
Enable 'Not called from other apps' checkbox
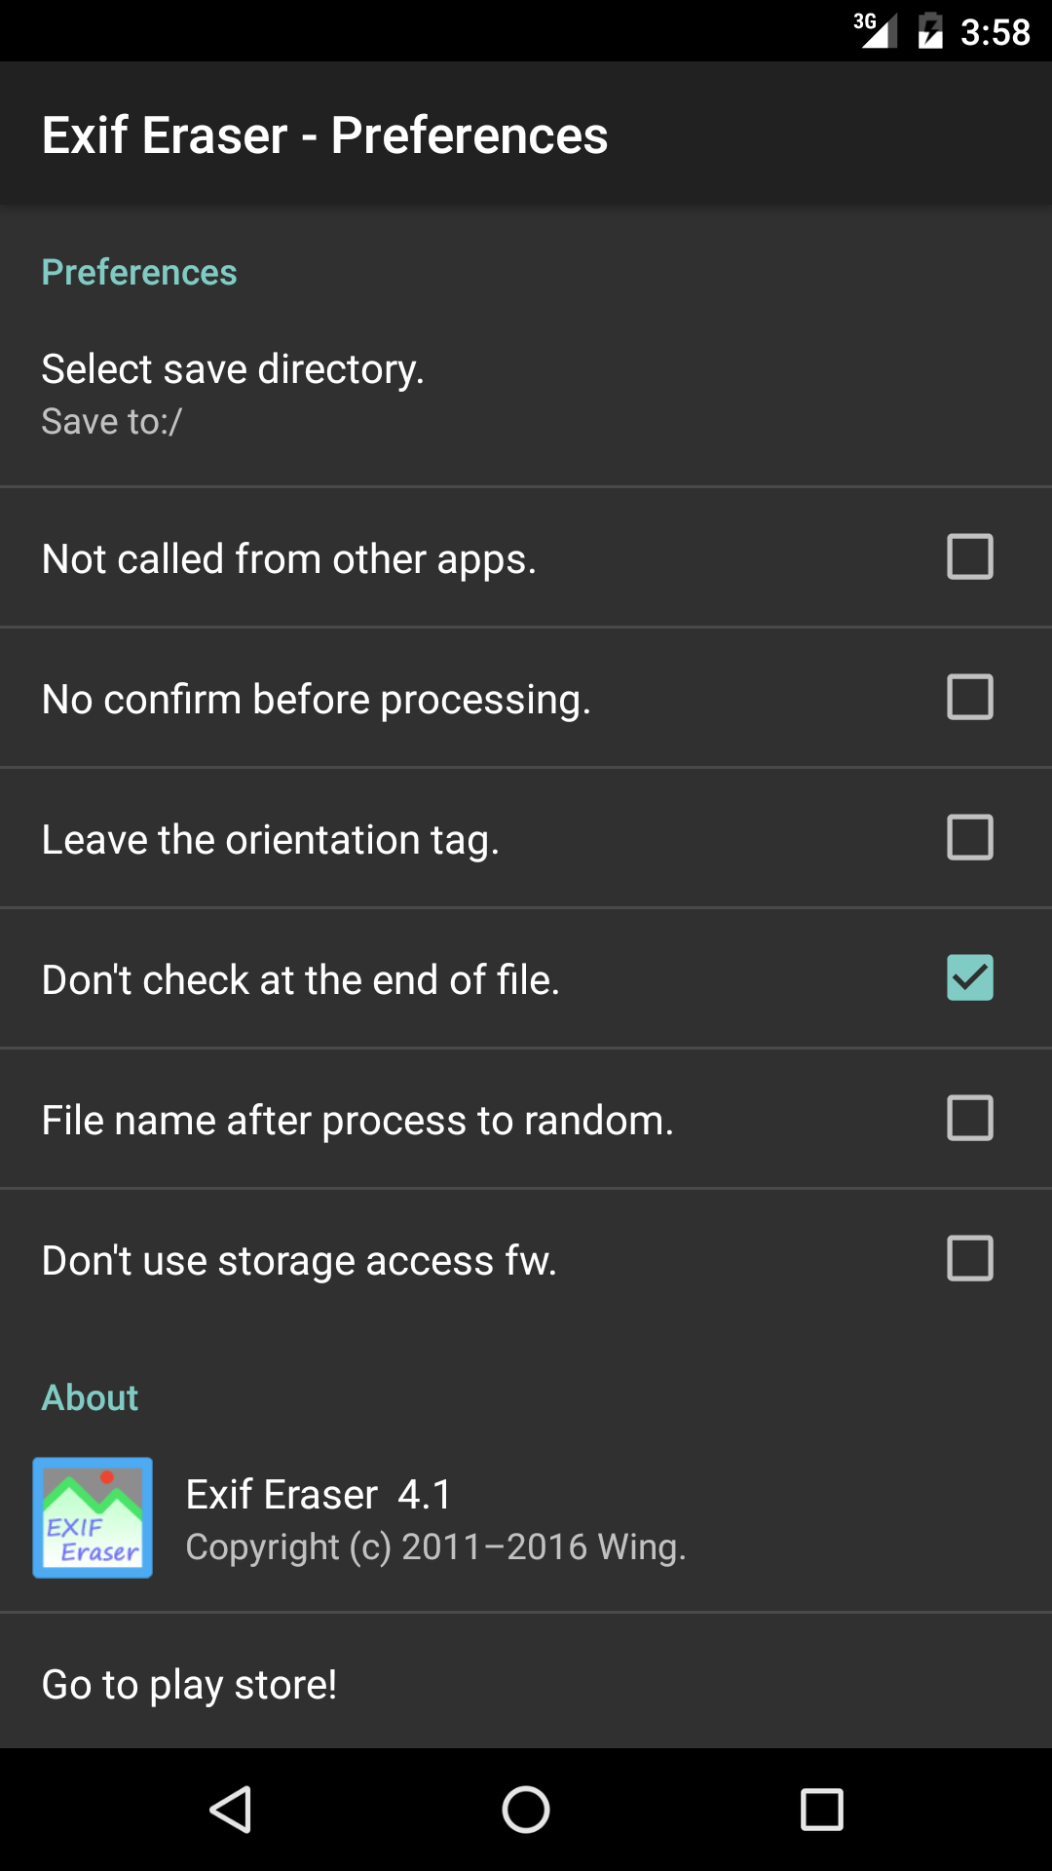pos(969,556)
